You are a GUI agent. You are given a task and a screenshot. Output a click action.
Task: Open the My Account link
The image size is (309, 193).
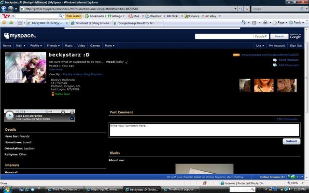[x=277, y=46]
